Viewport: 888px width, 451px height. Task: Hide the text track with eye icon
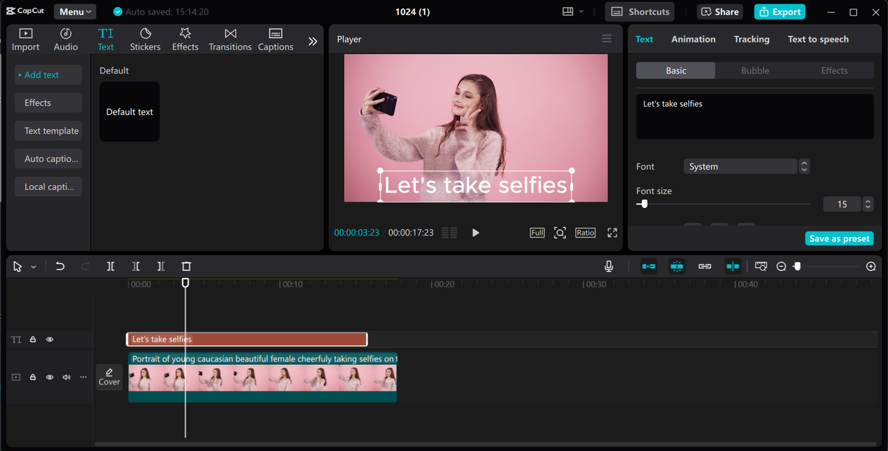click(50, 339)
